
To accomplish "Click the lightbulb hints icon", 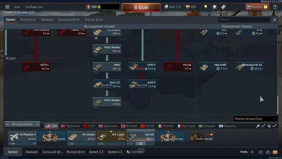I will (206, 7).
